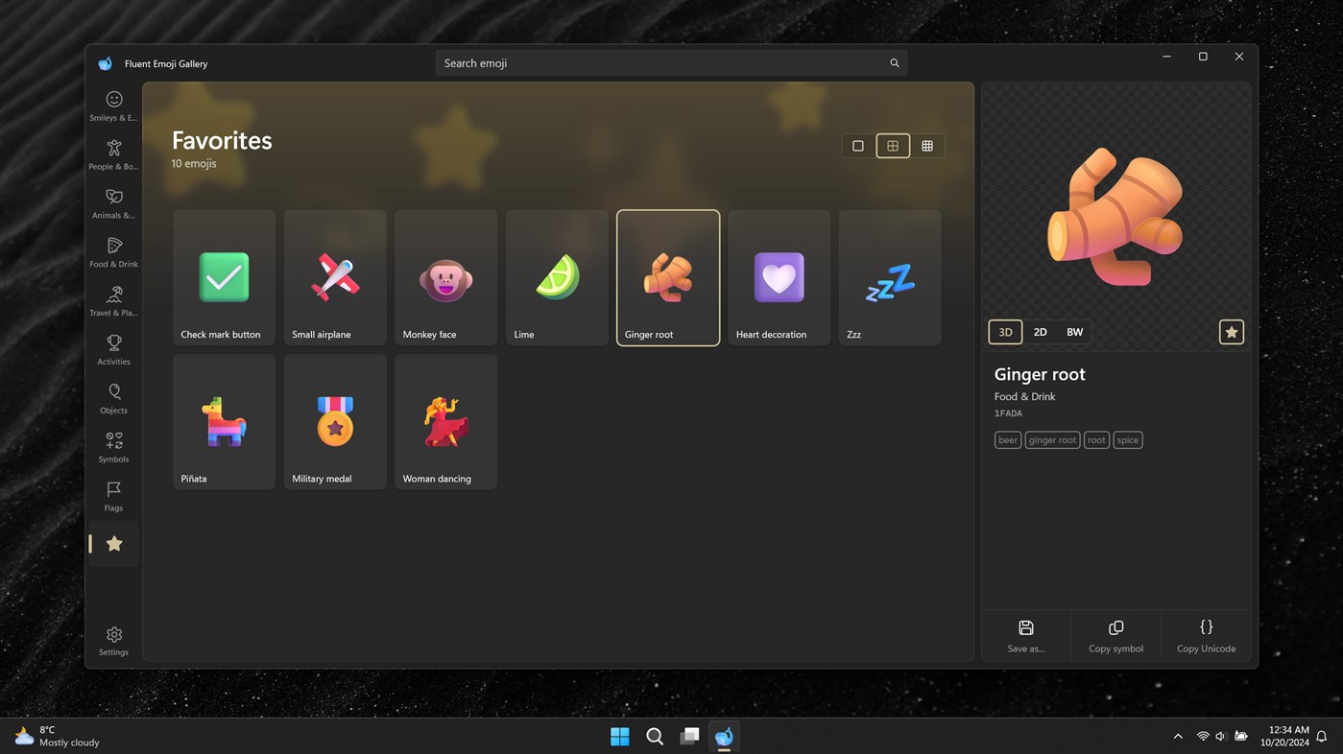The width and height of the screenshot is (1343, 754).
Task: Switch preview to 2D style
Action: (1040, 332)
